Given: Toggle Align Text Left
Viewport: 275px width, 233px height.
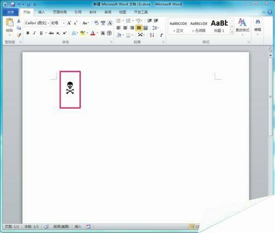Looking at the screenshot, I should point(118,28).
